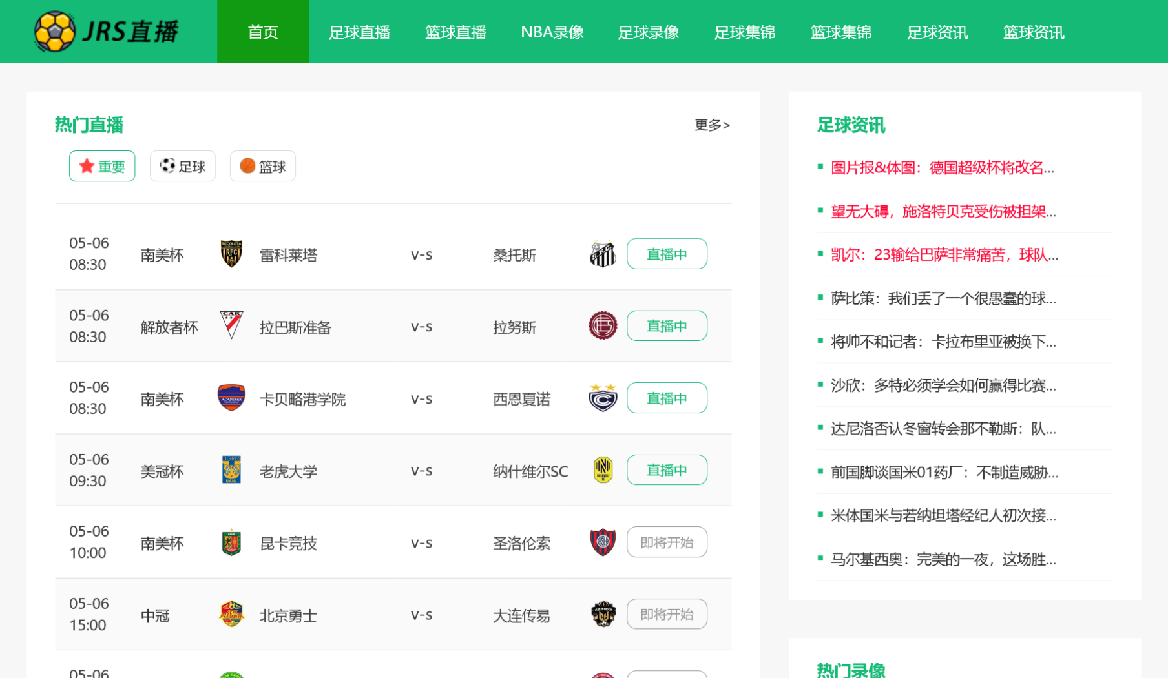
Task: Click 解放者杯 league label
Action: [x=169, y=327]
